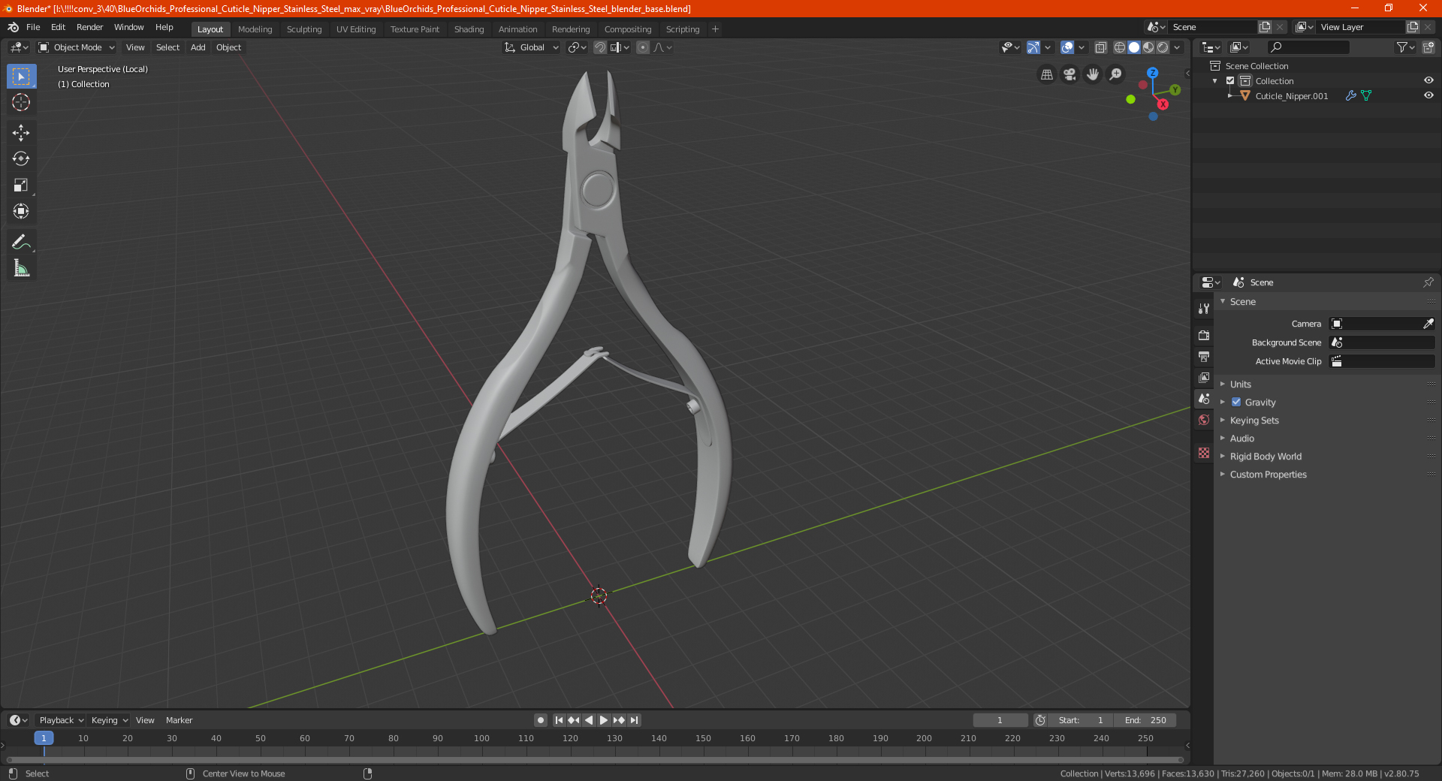Click the Add menu in viewport header

(198, 47)
